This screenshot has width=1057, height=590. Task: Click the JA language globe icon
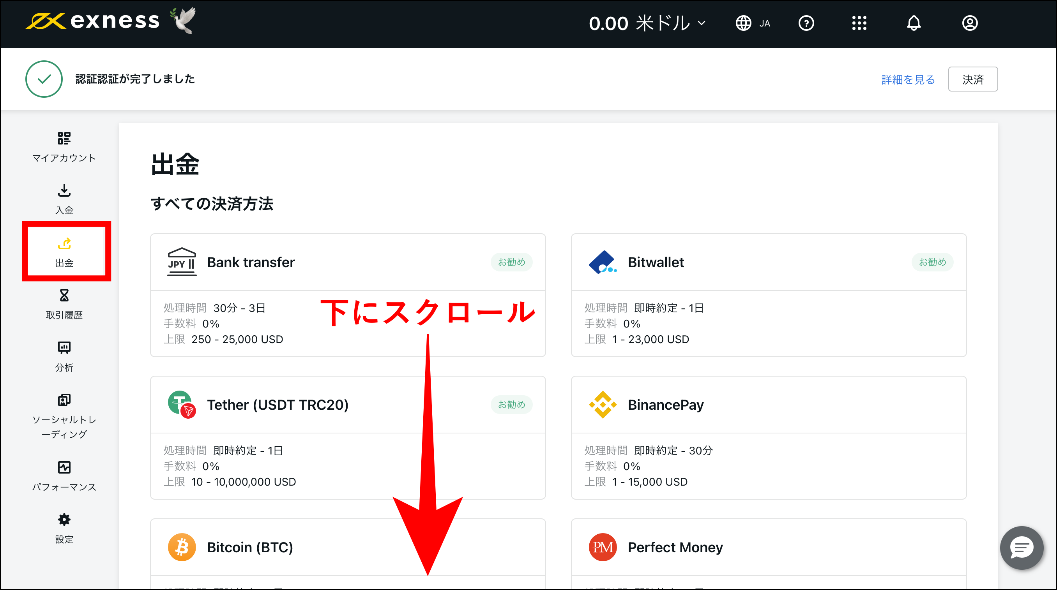coord(744,23)
